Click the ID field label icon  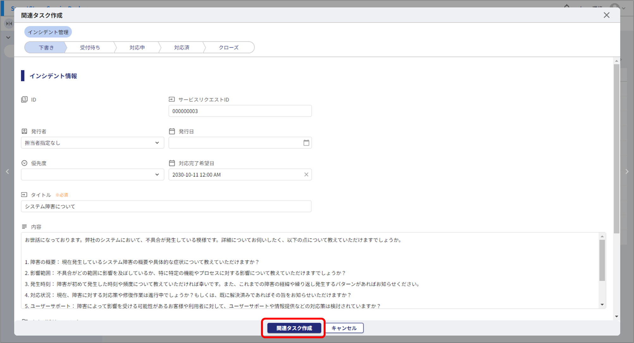click(x=24, y=100)
